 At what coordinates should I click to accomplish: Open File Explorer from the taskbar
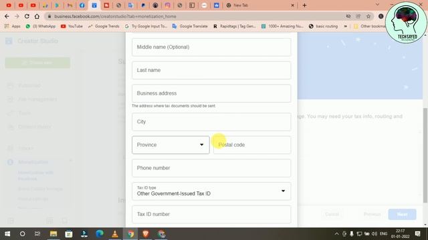[x=53, y=234]
